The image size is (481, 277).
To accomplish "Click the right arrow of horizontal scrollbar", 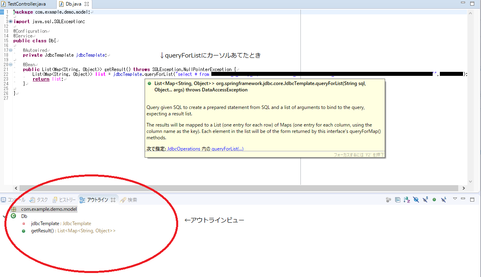I will tap(464, 188).
